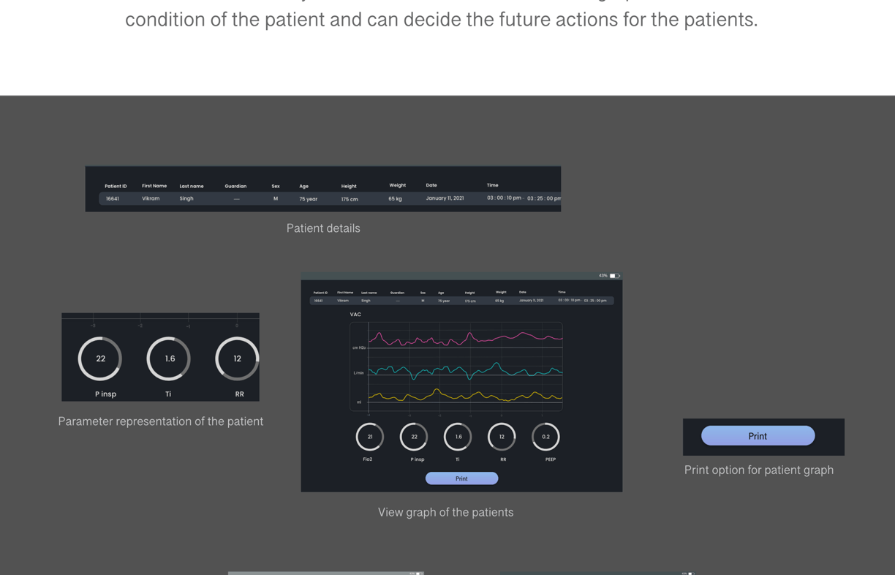Click the pink cm H2o pressure waveform
Image resolution: width=895 pixels, height=575 pixels.
(465, 339)
